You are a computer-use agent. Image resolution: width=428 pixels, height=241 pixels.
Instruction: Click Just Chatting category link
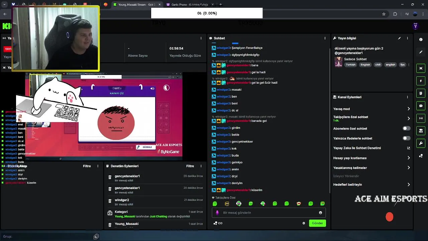158,217
